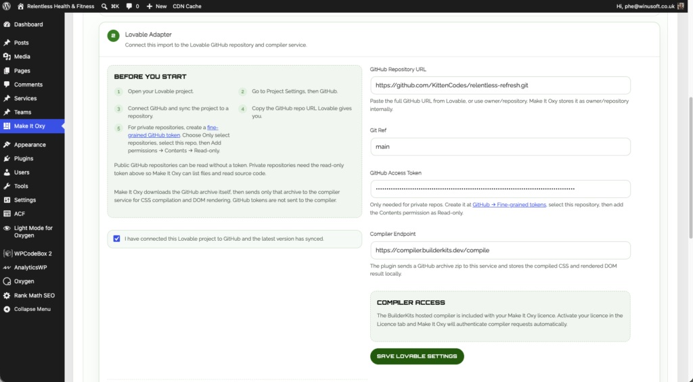Click the Collapse Menu arrow icon
The image size is (693, 382).
click(x=7, y=309)
